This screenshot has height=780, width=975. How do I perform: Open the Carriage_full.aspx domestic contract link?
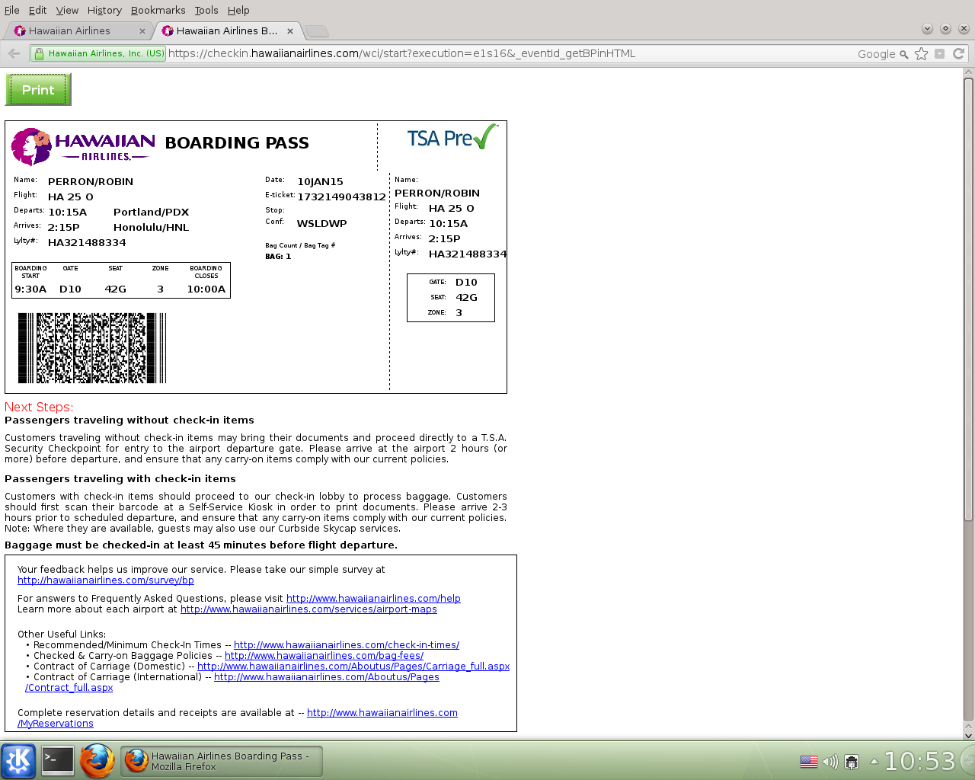353,667
